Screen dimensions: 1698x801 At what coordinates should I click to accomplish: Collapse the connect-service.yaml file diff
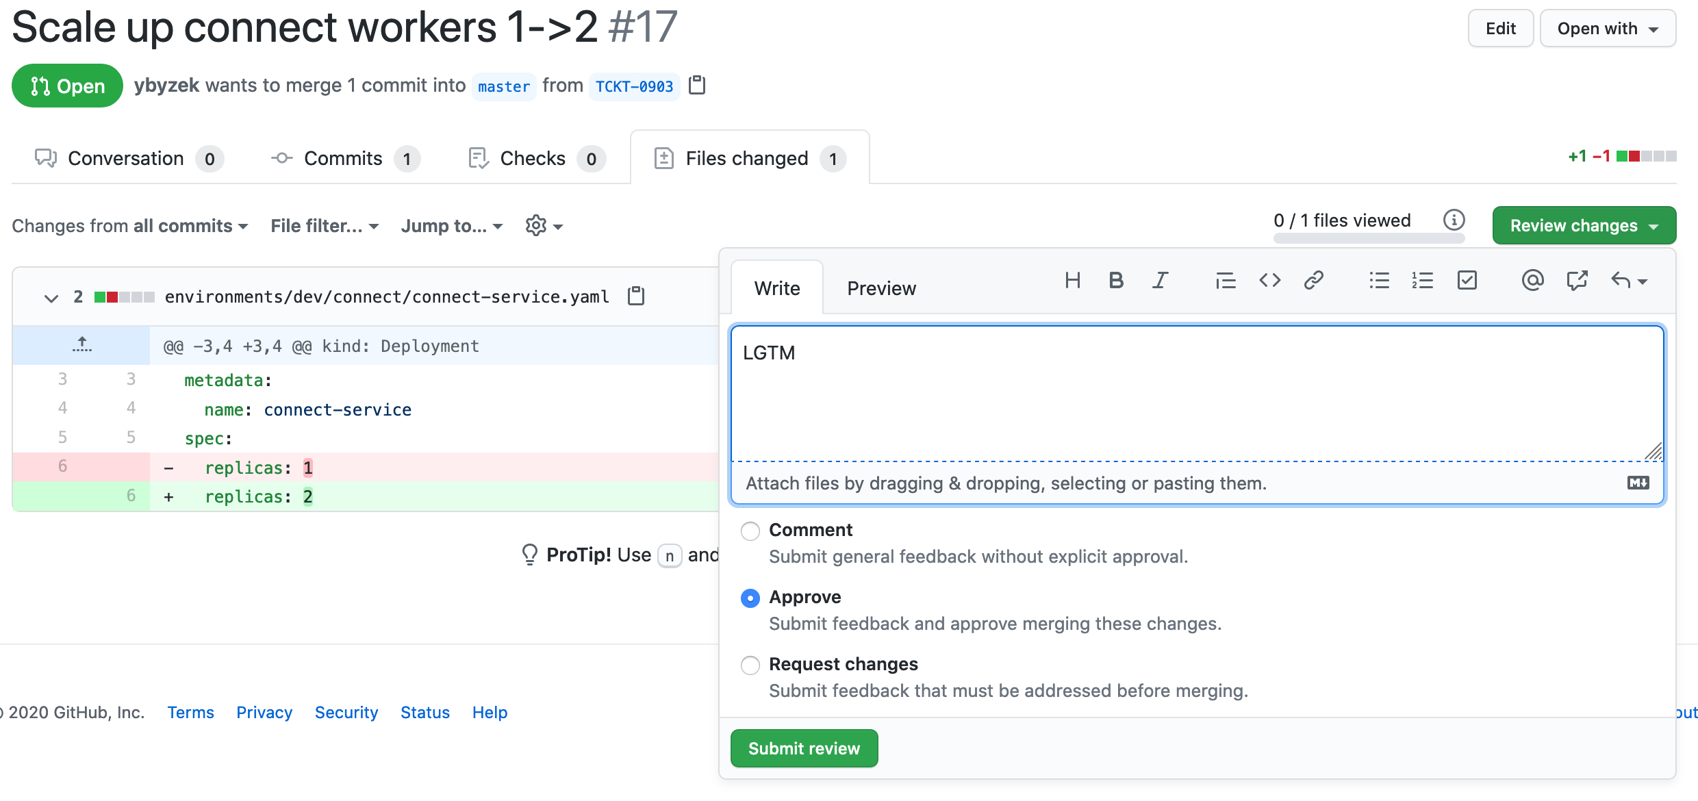click(x=51, y=297)
